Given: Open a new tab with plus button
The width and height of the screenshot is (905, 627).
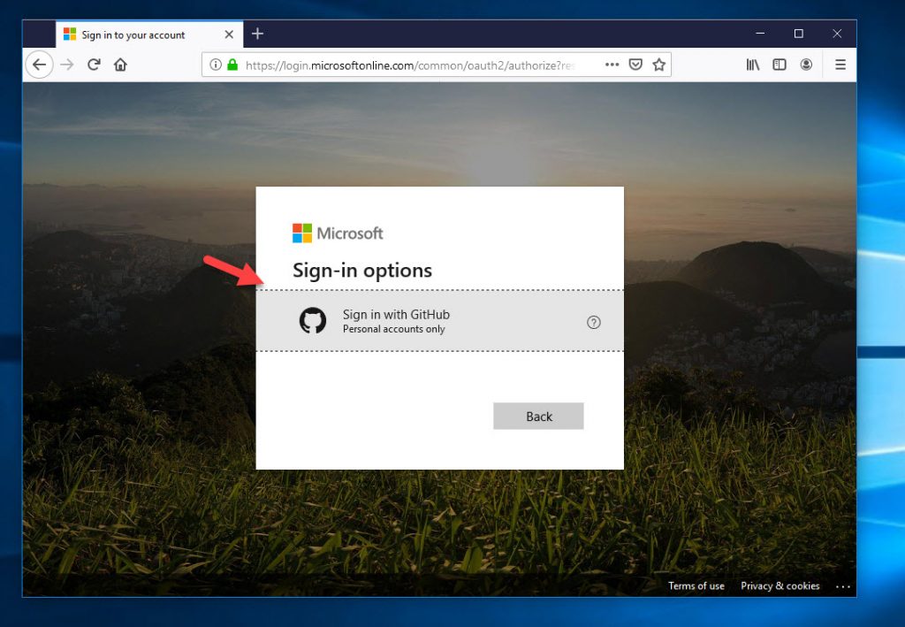Looking at the screenshot, I should [x=257, y=34].
